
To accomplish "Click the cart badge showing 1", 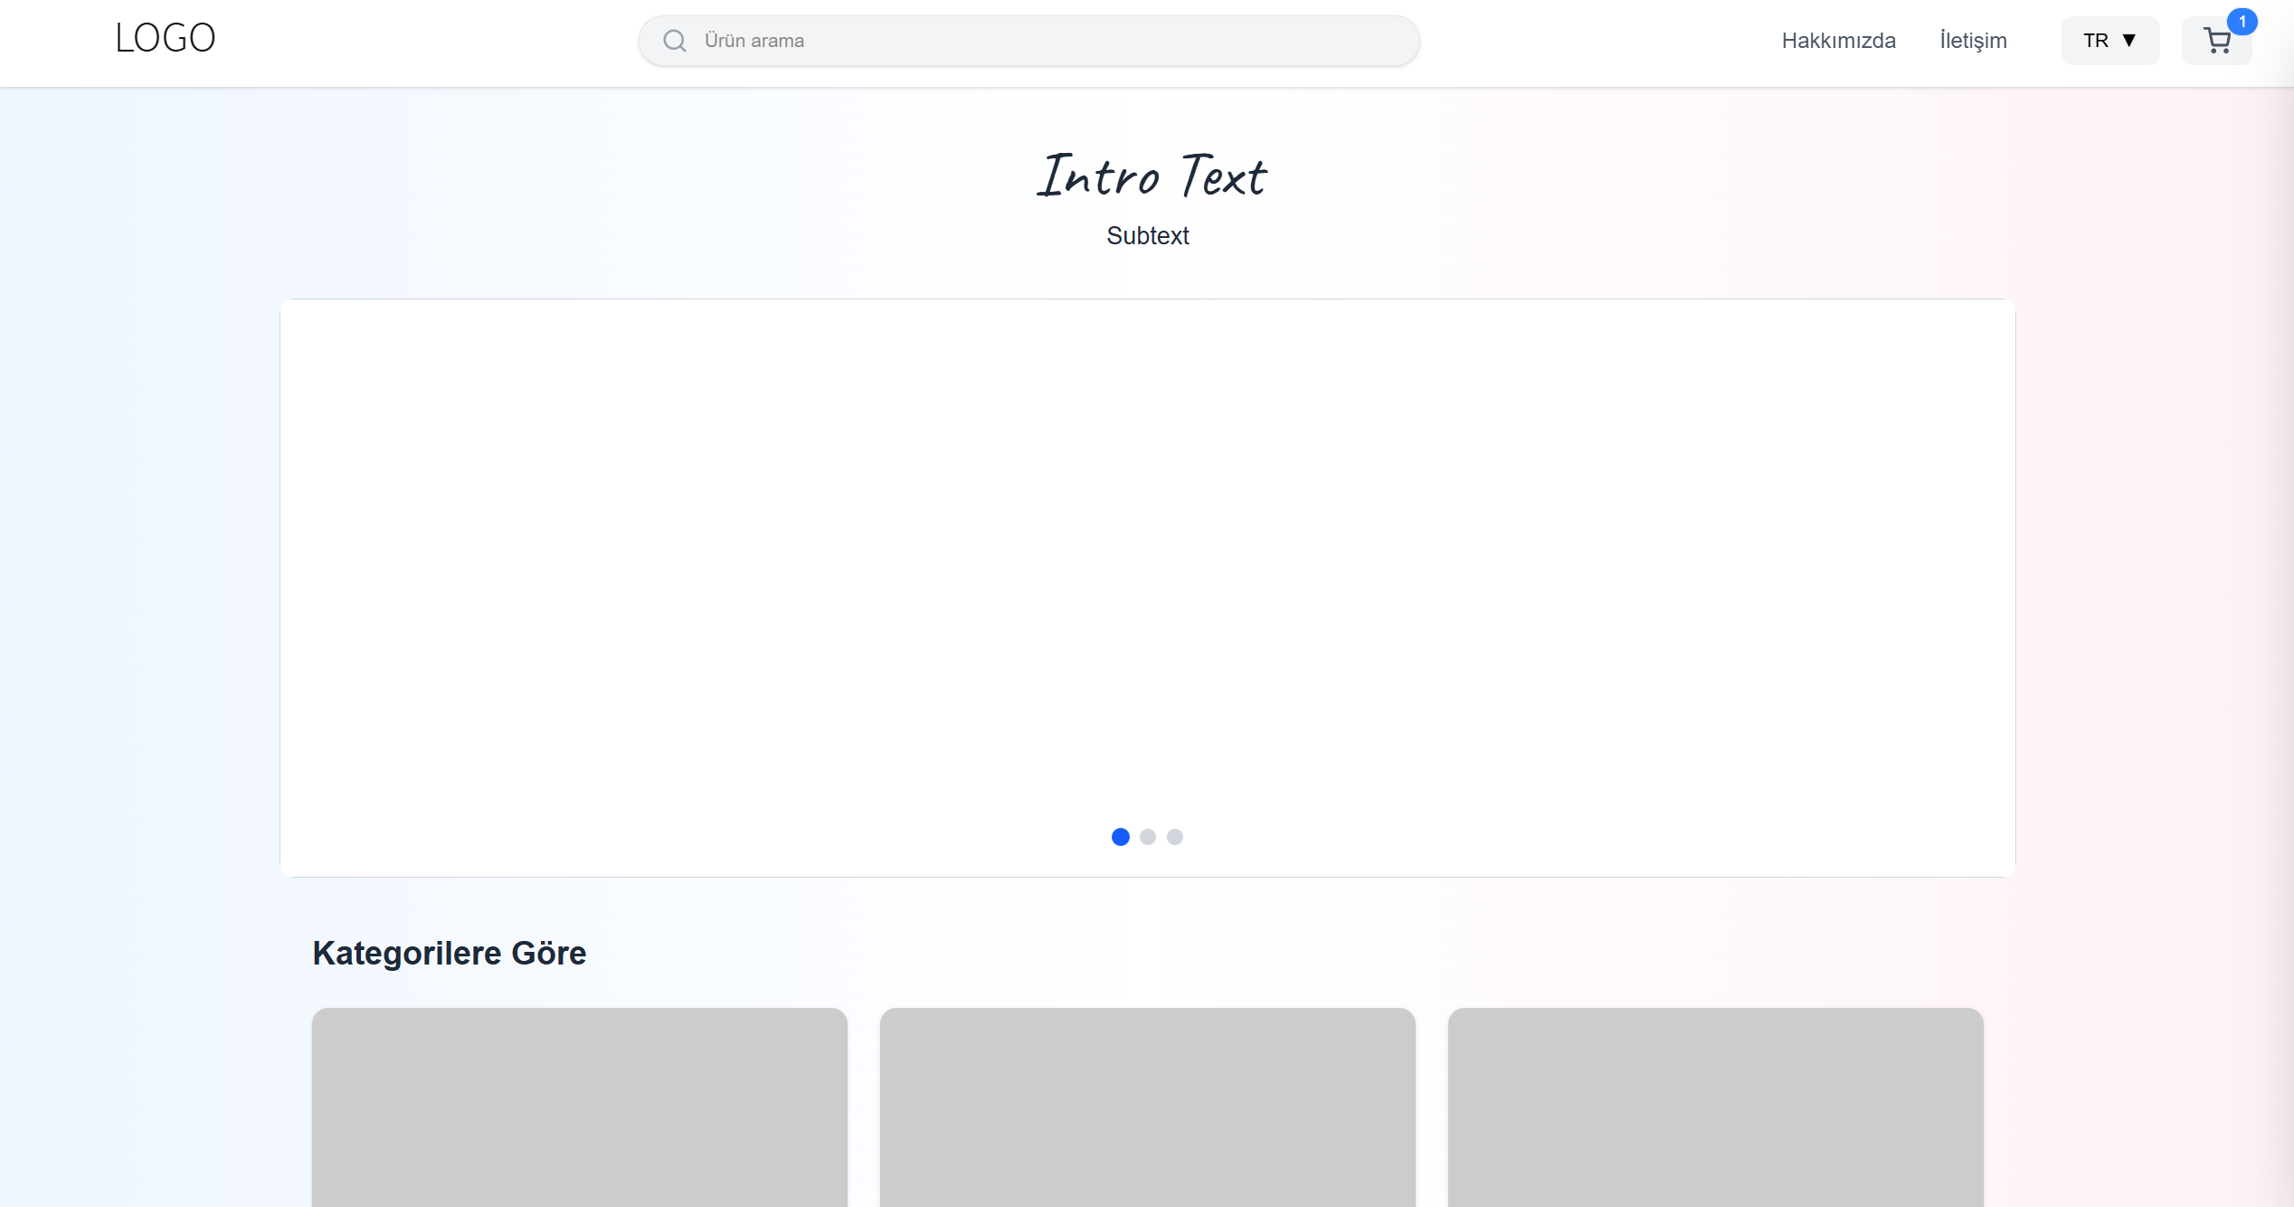I will pyautogui.click(x=2242, y=21).
